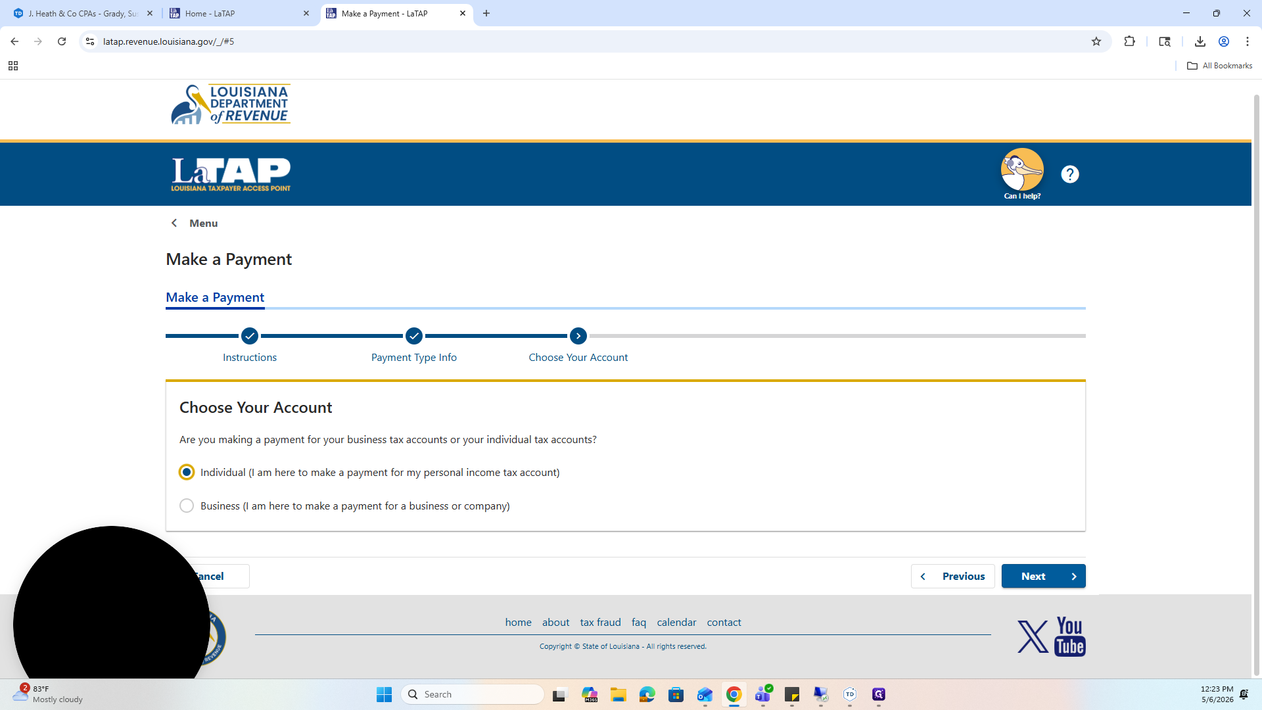Screen dimensions: 1262x710
Task: Click the Choose Your Account step circle
Action: click(x=578, y=336)
